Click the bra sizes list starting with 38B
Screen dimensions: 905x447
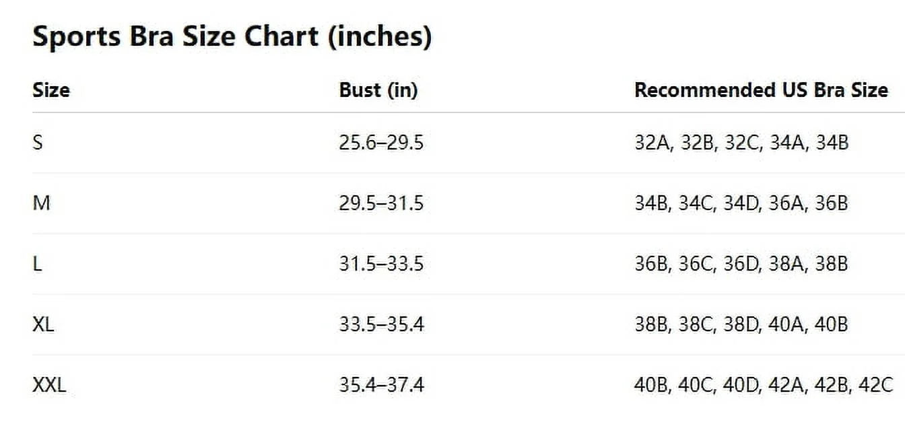pyautogui.click(x=741, y=324)
